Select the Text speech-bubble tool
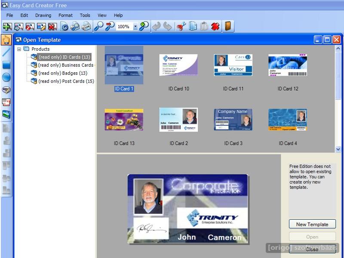The width and height of the screenshot is (344, 258). coord(6,90)
